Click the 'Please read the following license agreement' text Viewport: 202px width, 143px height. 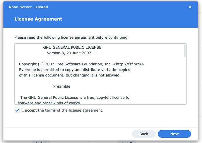(x=71, y=38)
